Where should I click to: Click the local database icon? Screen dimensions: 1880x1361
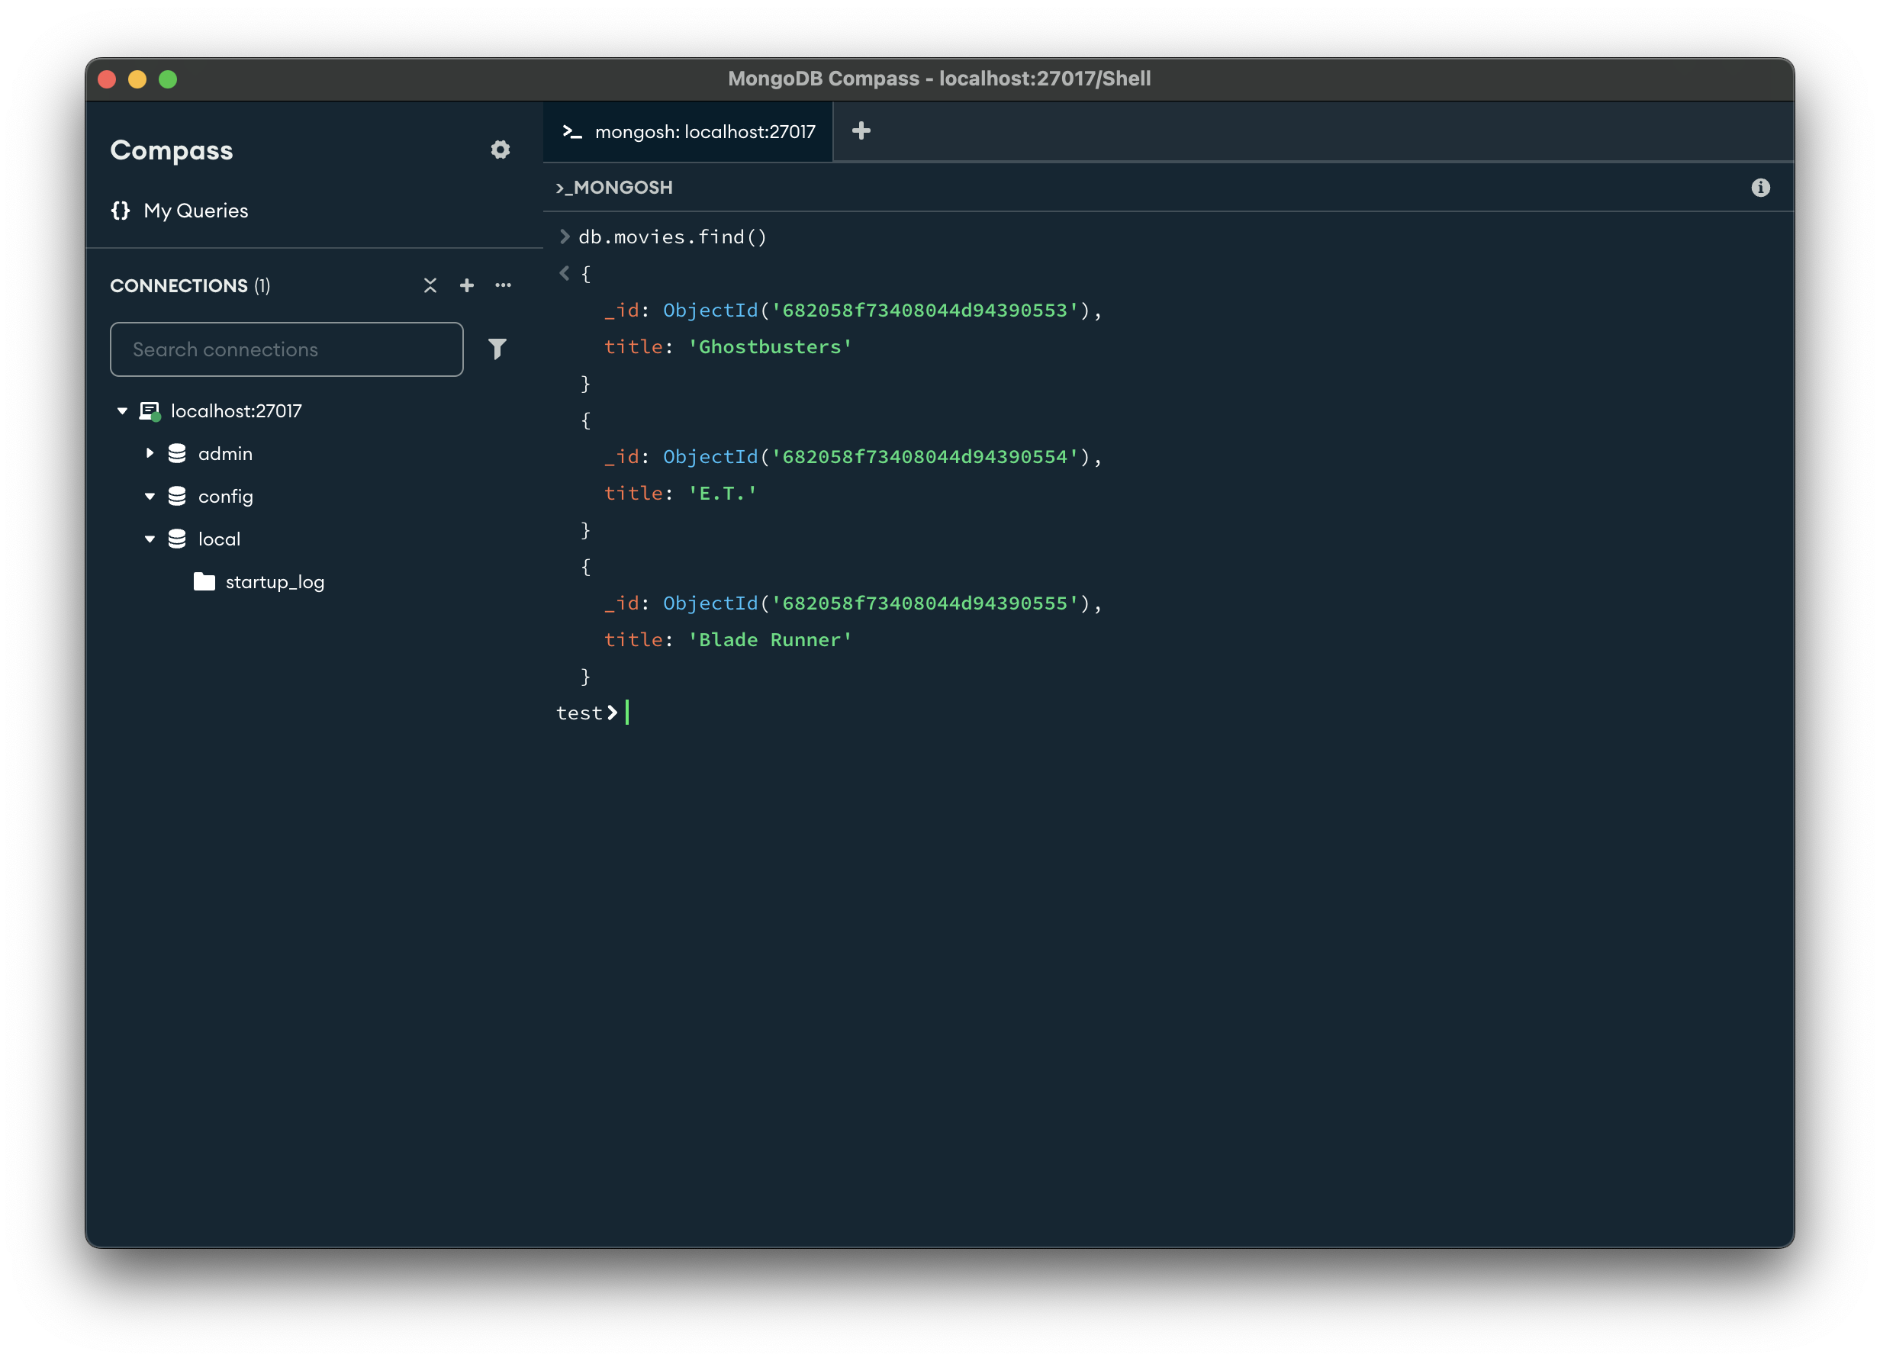pos(177,539)
